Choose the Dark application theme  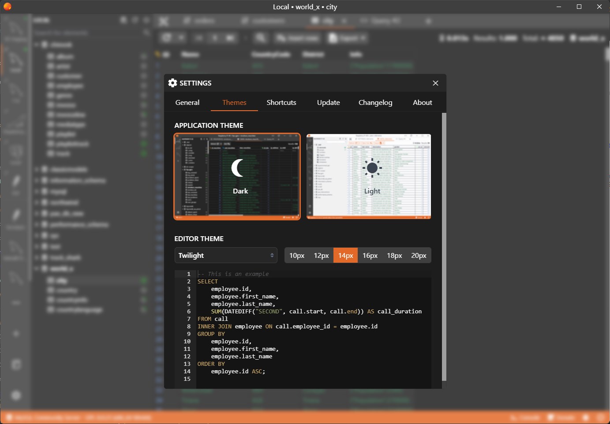[237, 176]
